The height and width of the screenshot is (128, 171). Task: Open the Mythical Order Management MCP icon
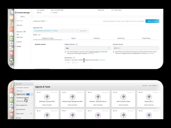click(x=72, y=97)
